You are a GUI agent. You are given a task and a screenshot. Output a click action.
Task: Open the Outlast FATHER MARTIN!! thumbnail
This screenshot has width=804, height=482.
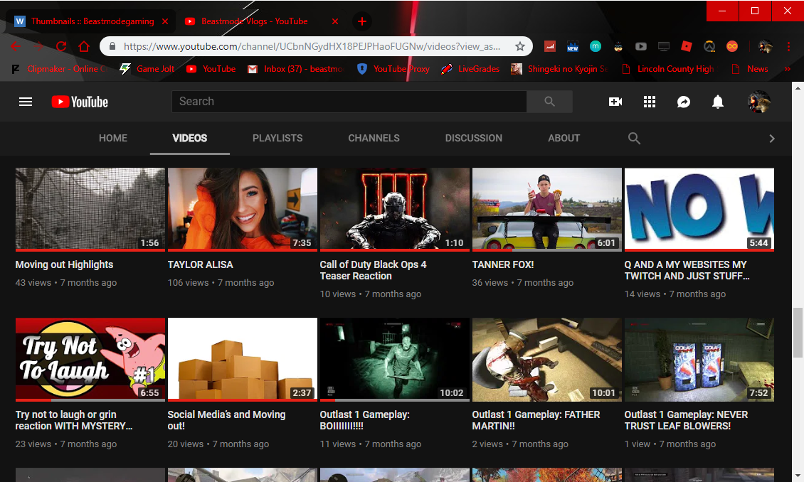(547, 360)
